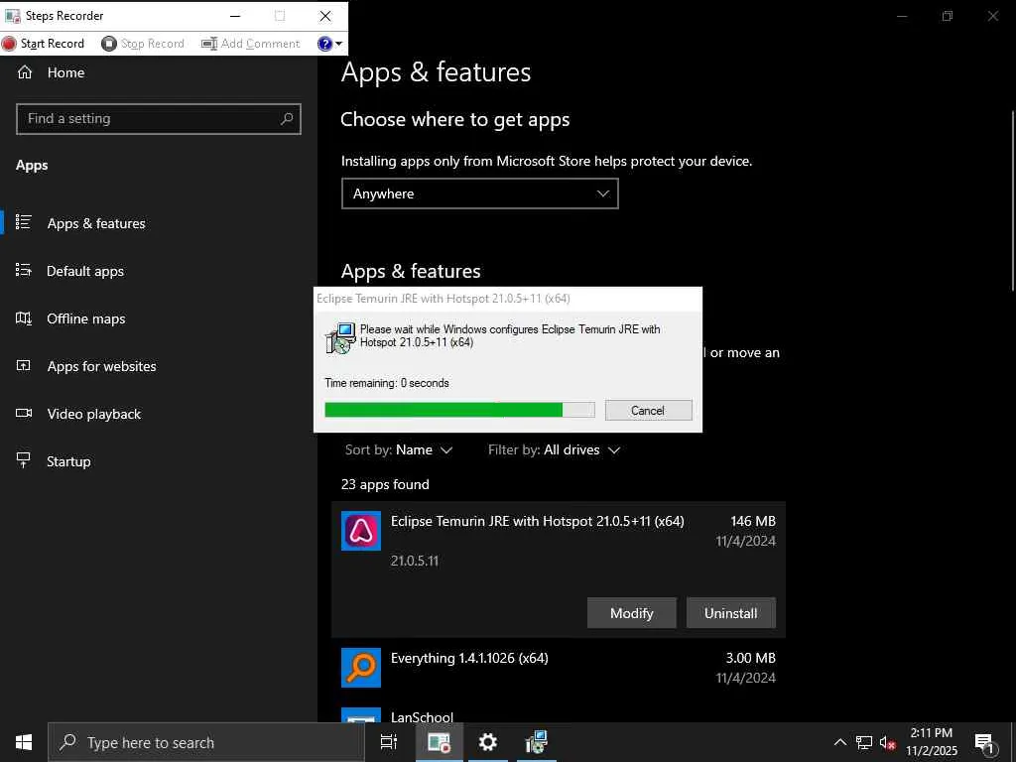The image size is (1016, 762).
Task: Click the Everything app magnifier icon
Action: 361,668
